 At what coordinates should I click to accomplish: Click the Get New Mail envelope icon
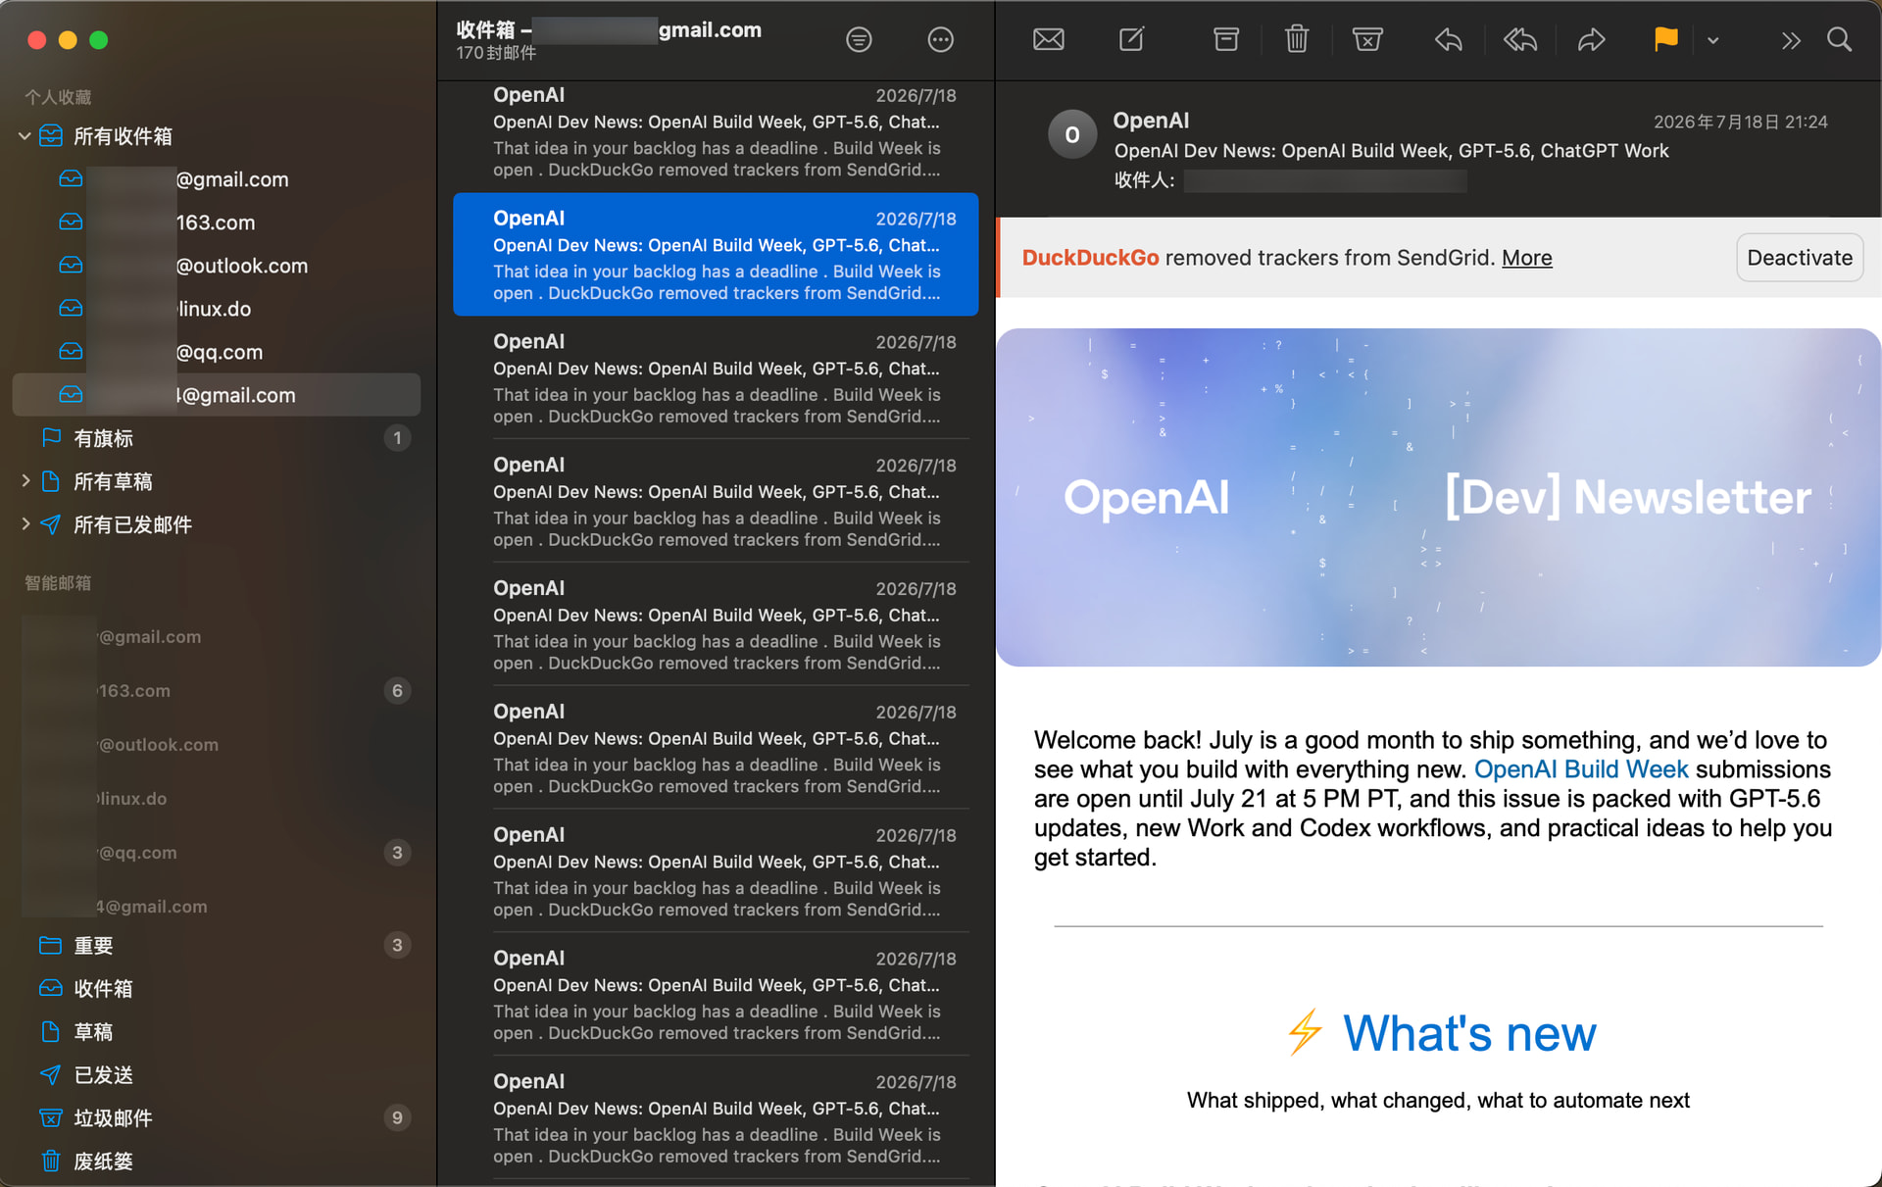point(1048,39)
